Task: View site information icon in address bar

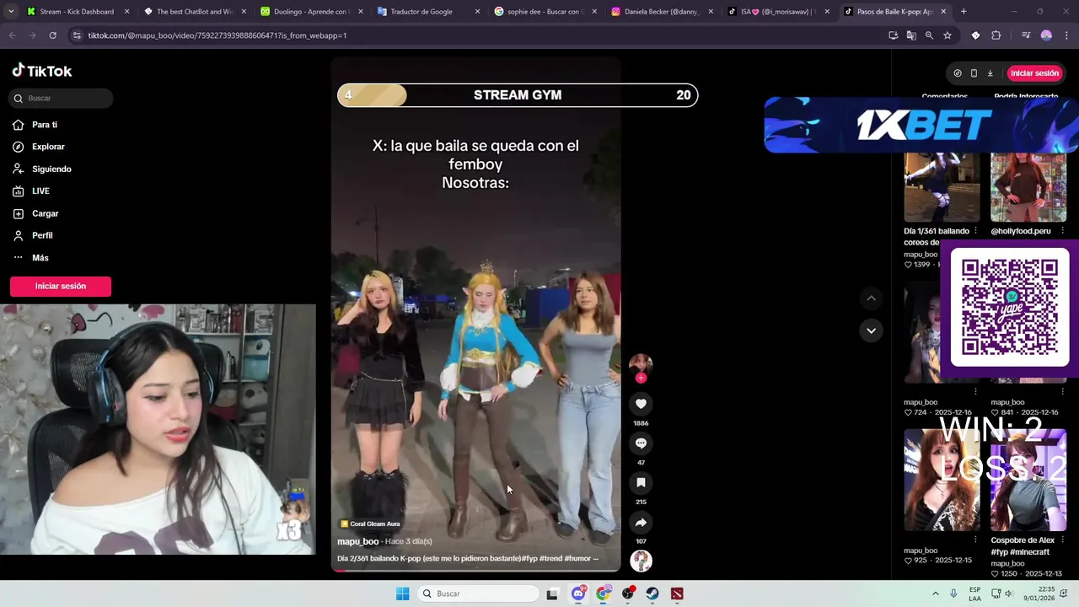Action: (77, 35)
